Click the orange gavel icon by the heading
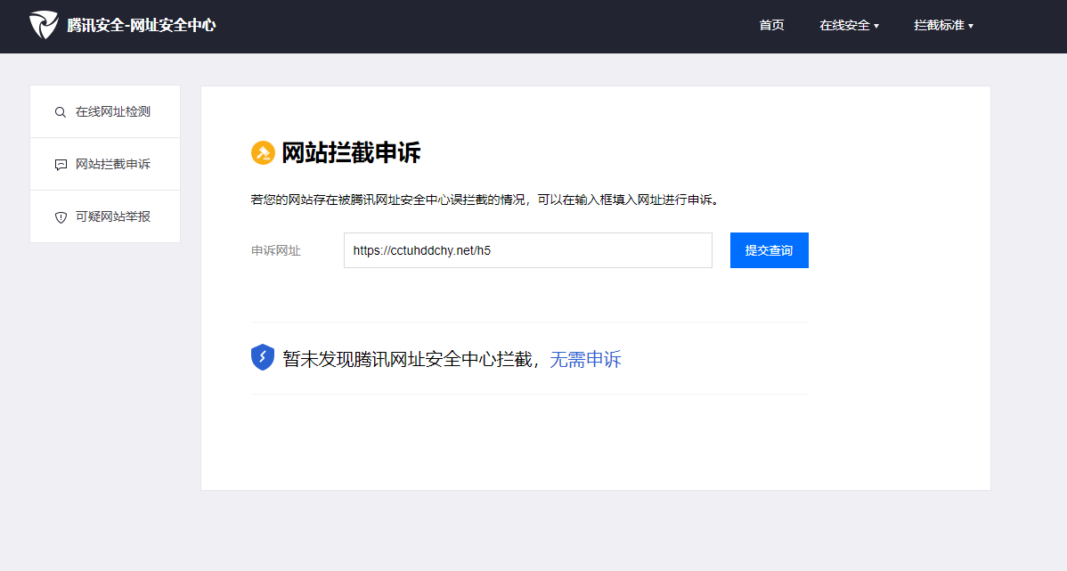 (263, 152)
